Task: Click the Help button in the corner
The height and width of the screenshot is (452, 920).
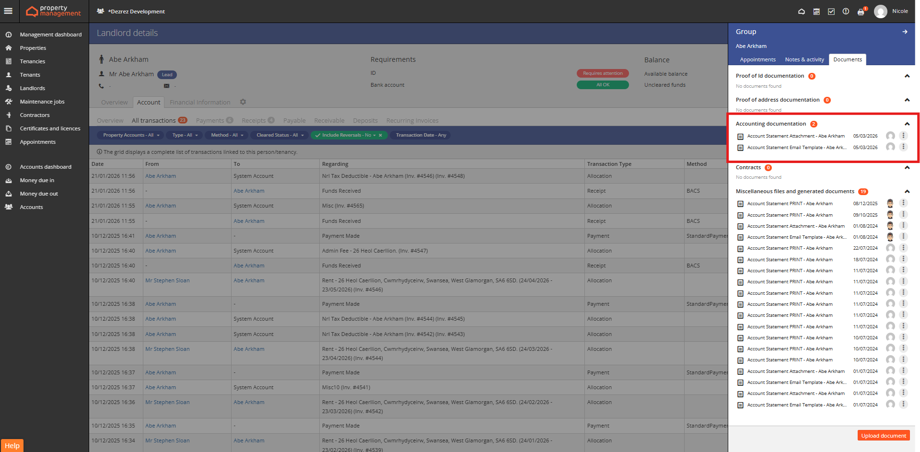Action: point(12,446)
